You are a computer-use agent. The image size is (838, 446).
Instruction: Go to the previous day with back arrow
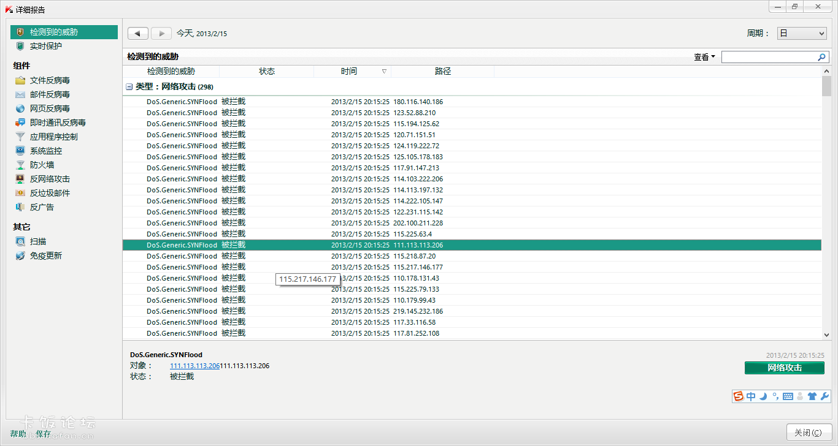(x=138, y=33)
